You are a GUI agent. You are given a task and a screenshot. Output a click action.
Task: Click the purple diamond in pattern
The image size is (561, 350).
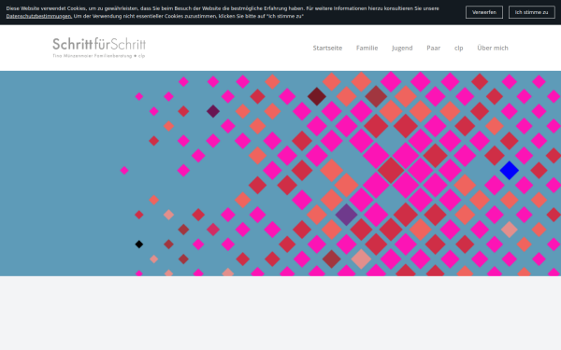(x=346, y=215)
